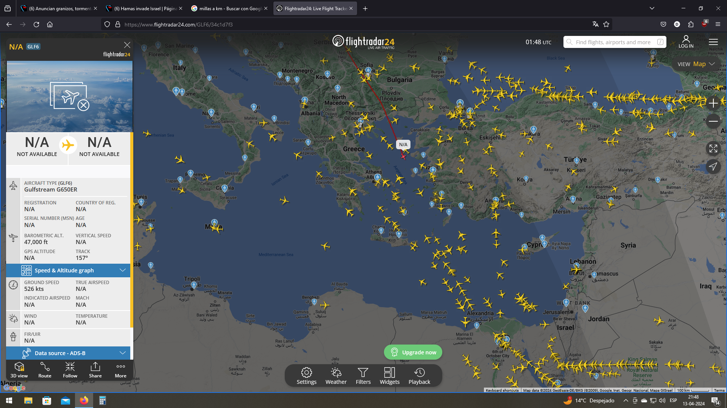Screen dimensions: 727x408
Task: Open File Explorer from the taskbar
Action: (x=28, y=400)
